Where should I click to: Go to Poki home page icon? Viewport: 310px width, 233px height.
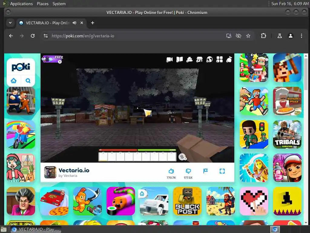click(14, 81)
